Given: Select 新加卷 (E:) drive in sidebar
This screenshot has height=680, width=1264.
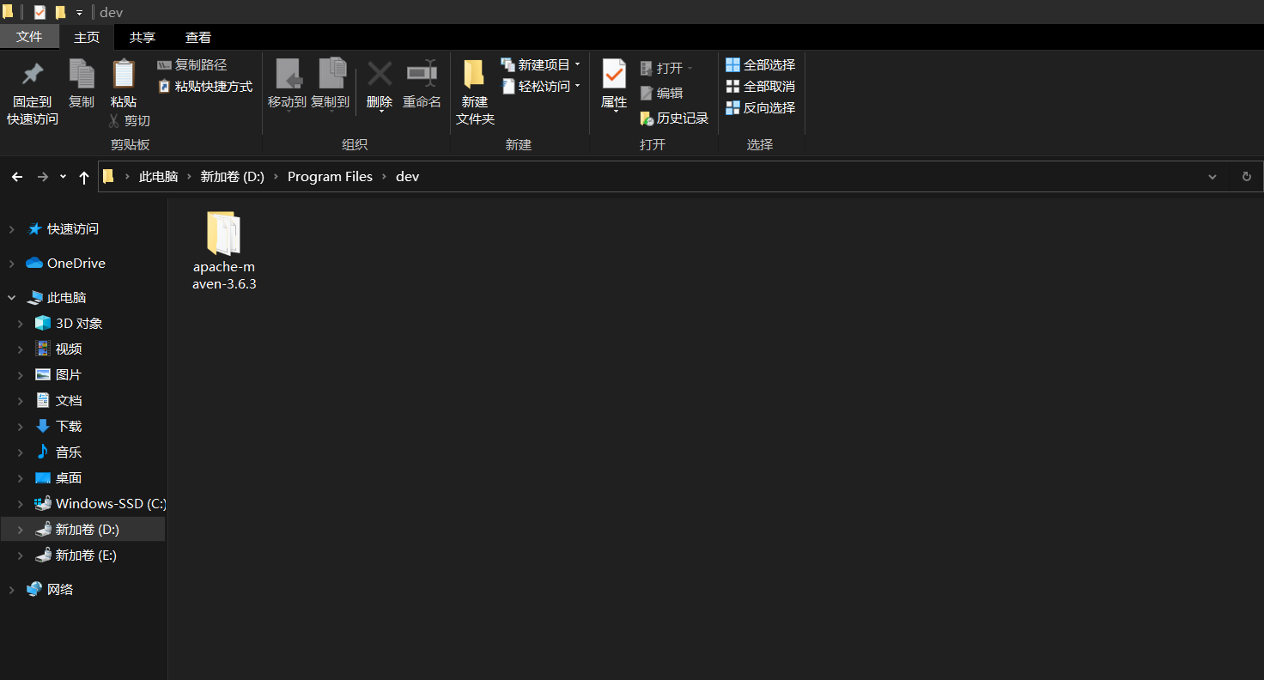Looking at the screenshot, I should click(86, 556).
